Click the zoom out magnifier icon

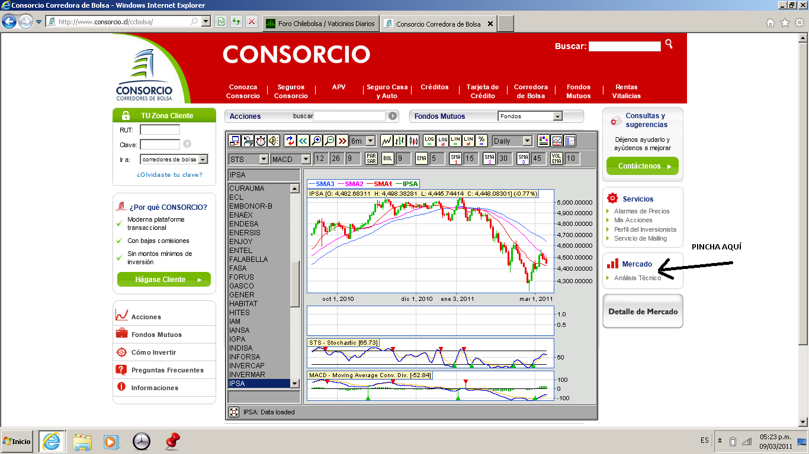coord(329,141)
